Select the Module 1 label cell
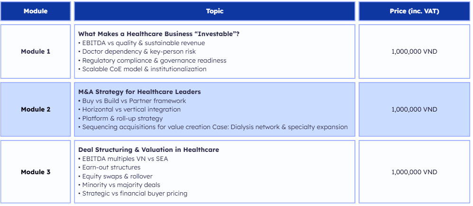Image resolution: width=473 pixels, height=206 pixels. [x=36, y=52]
